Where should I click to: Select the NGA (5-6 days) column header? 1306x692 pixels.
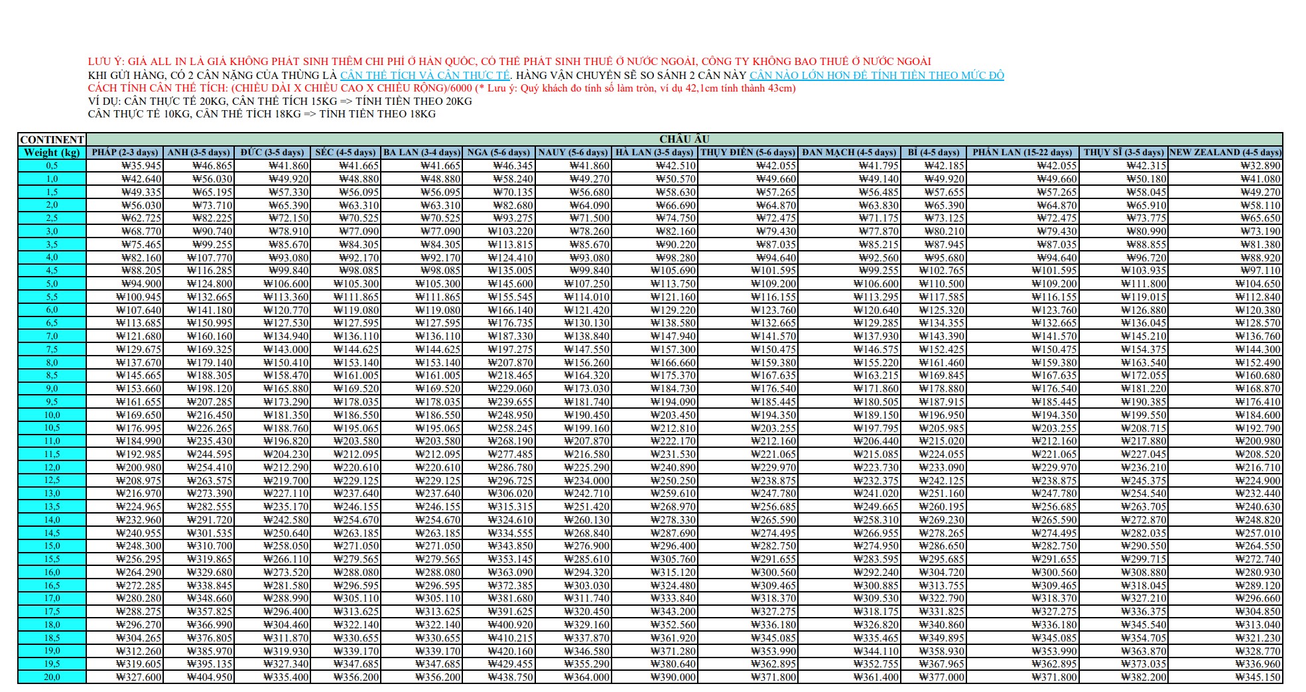(x=499, y=153)
